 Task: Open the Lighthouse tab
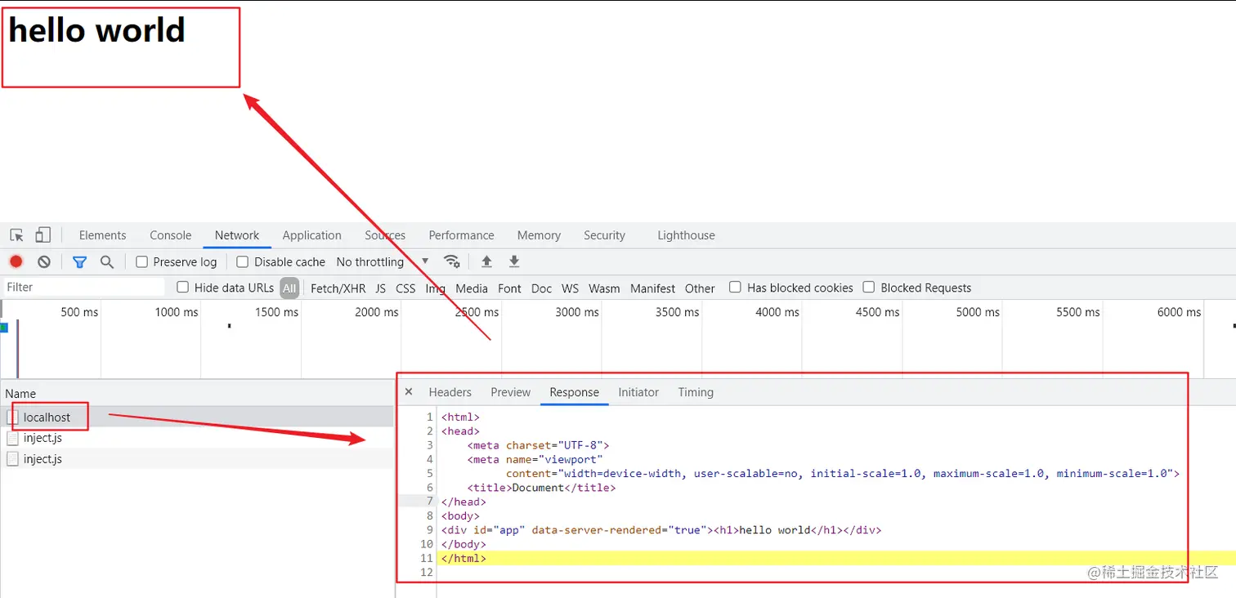click(687, 235)
